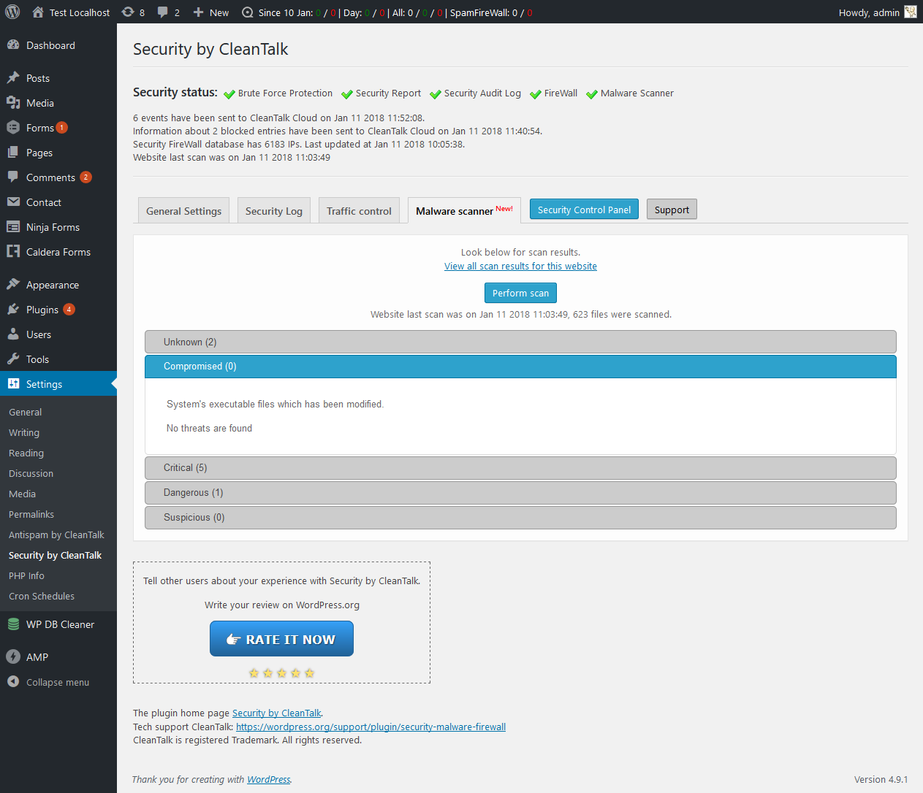The height and width of the screenshot is (793, 923).
Task: Click the Settings sliders icon
Action: pos(13,384)
